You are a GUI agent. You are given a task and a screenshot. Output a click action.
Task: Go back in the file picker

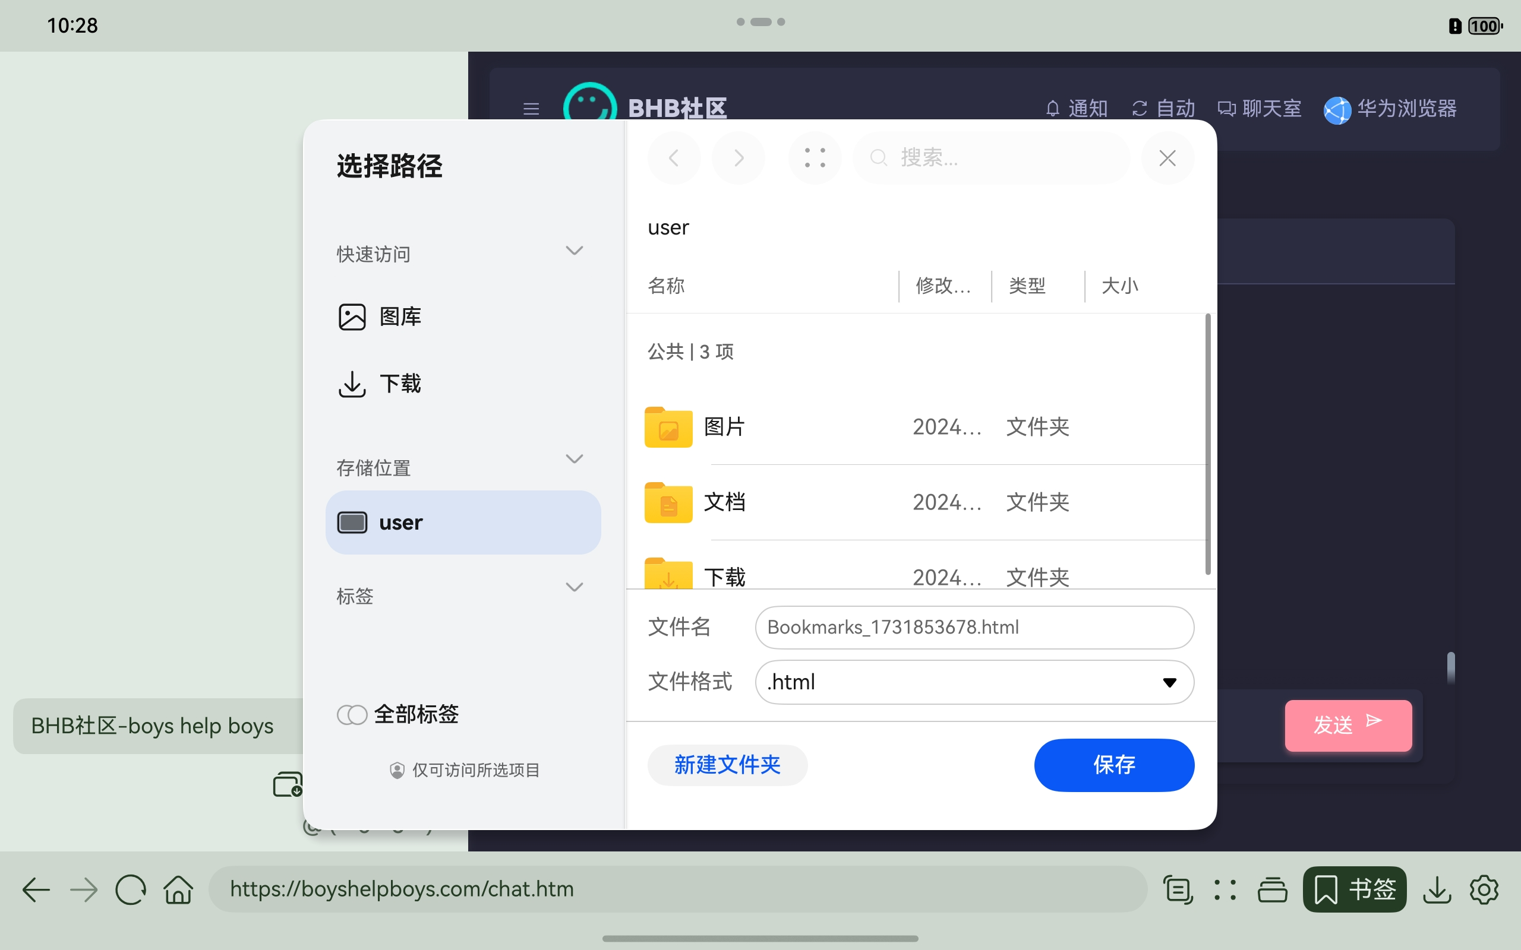click(x=674, y=158)
